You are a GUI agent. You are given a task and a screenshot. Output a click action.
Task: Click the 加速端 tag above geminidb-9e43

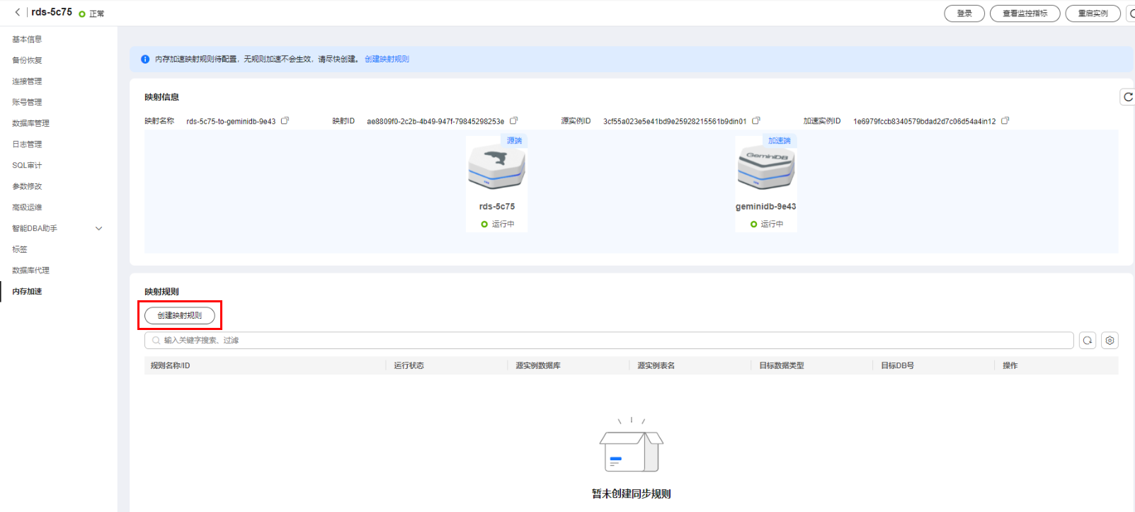click(x=780, y=141)
